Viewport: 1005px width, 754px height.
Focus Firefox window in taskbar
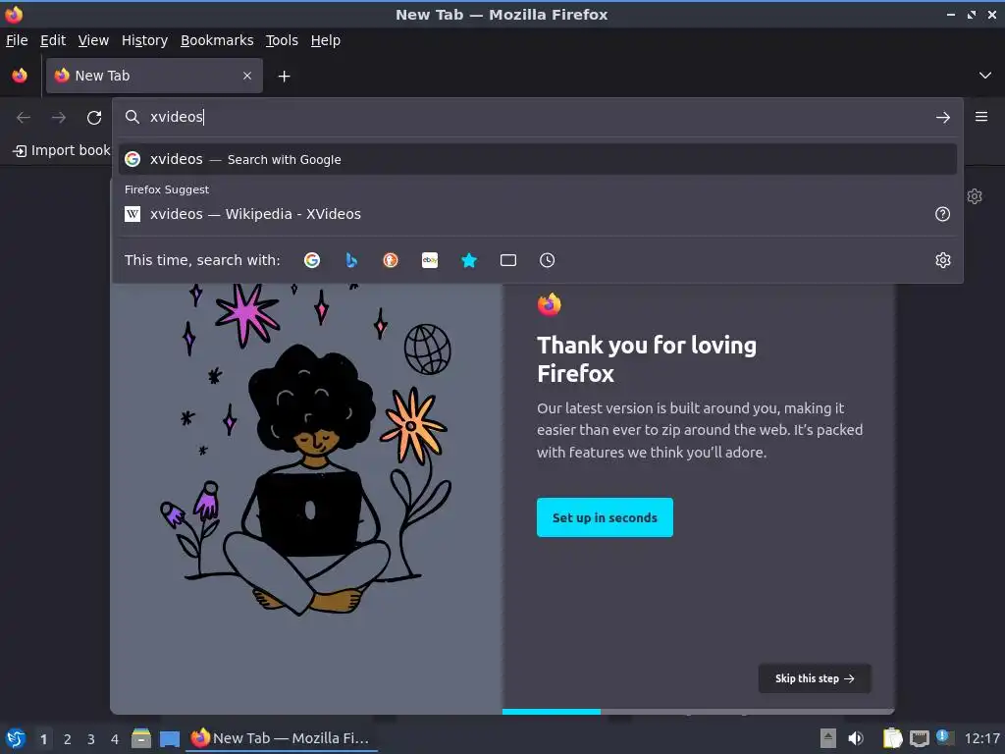click(282, 738)
